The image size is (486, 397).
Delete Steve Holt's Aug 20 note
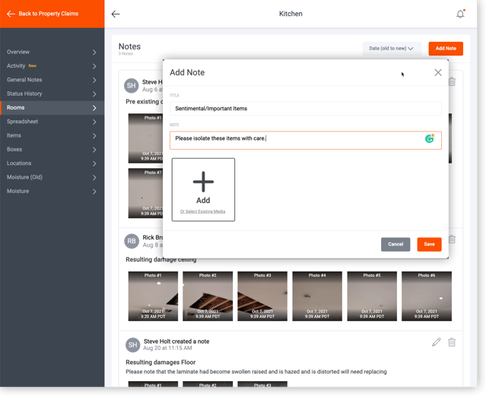pyautogui.click(x=452, y=342)
